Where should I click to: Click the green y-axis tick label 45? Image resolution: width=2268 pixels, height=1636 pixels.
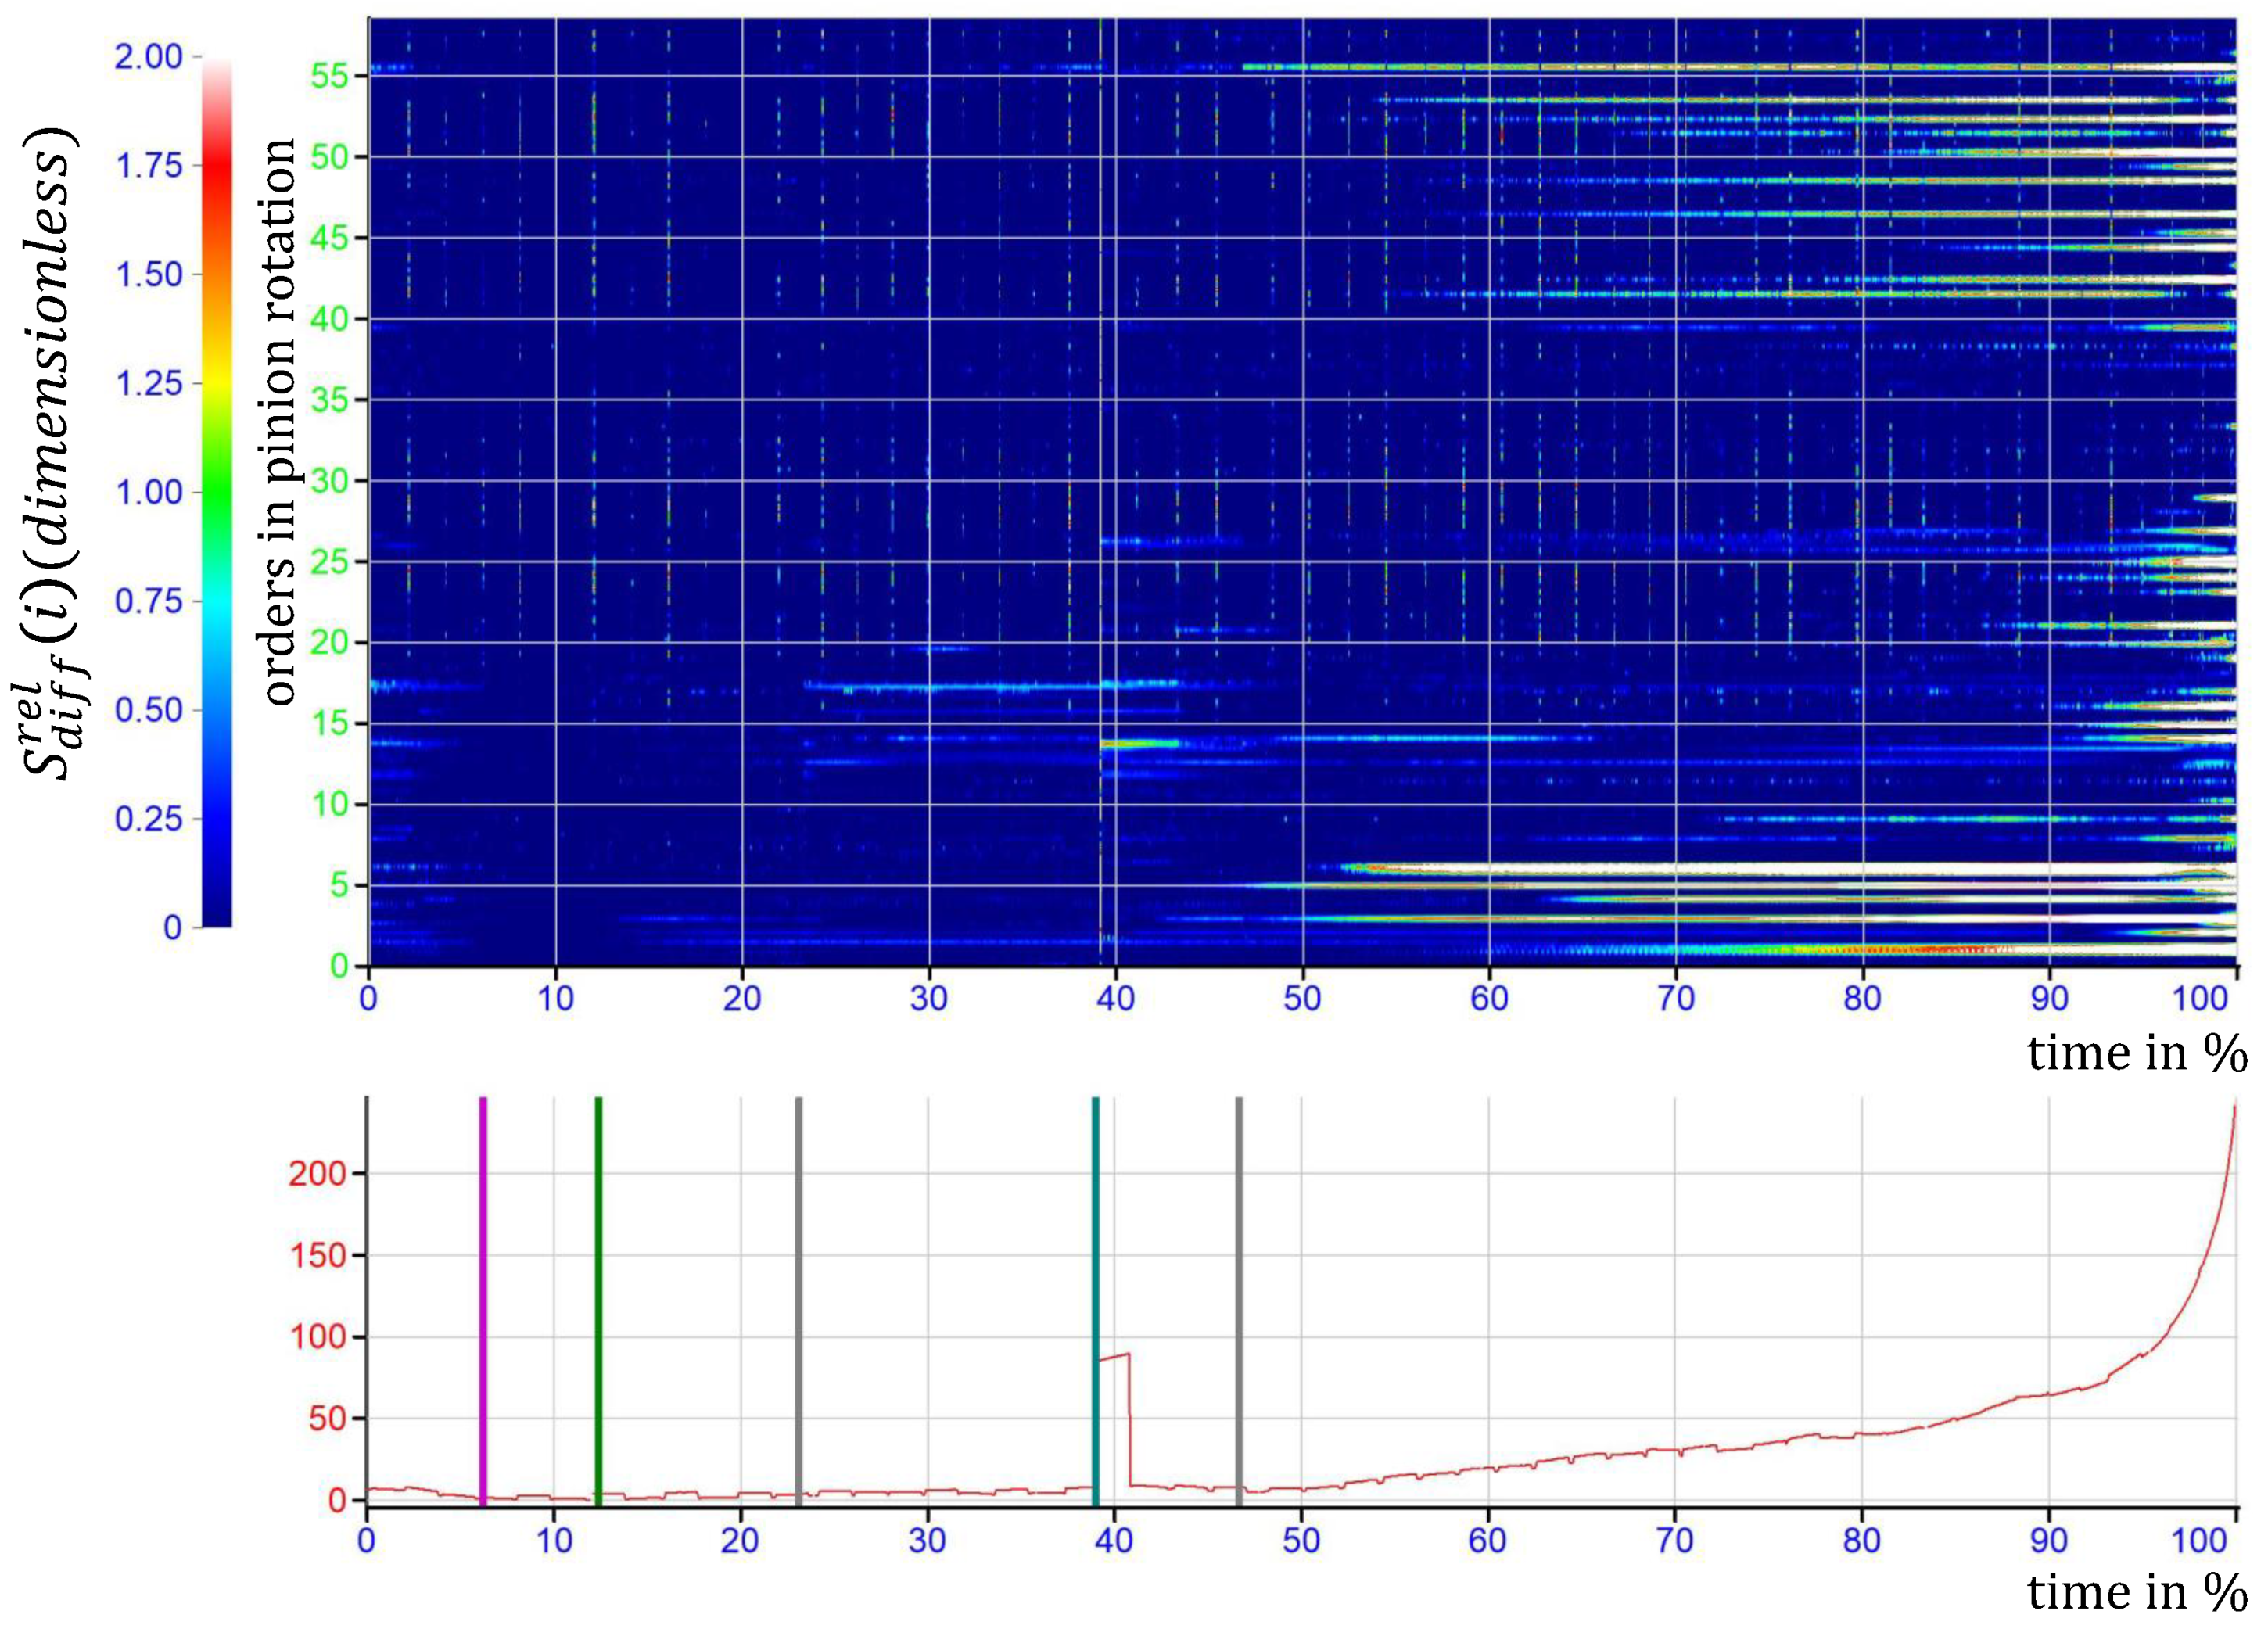(x=329, y=238)
